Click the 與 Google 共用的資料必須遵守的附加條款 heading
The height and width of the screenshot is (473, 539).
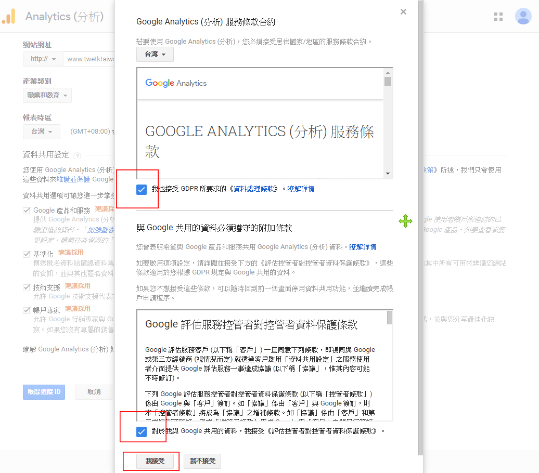pos(214,228)
